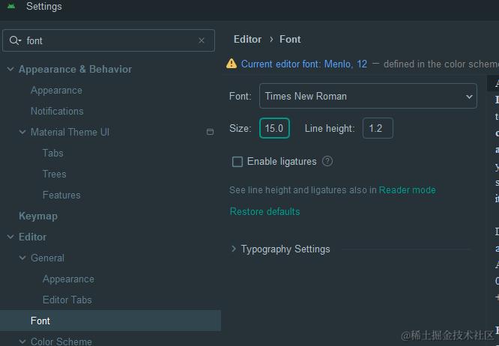Expand Typography Settings section
Screen dimensions: 499x346
coord(234,249)
